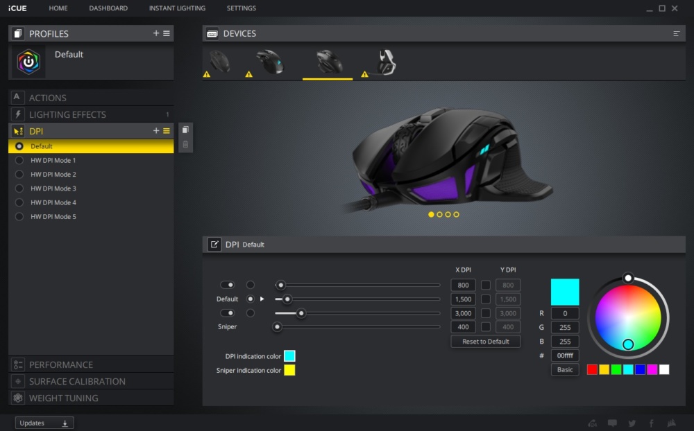Expand the Weight Tuning section
The width and height of the screenshot is (694, 431).
[91, 398]
